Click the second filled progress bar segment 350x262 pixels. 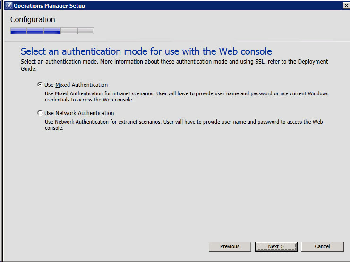coord(35,31)
